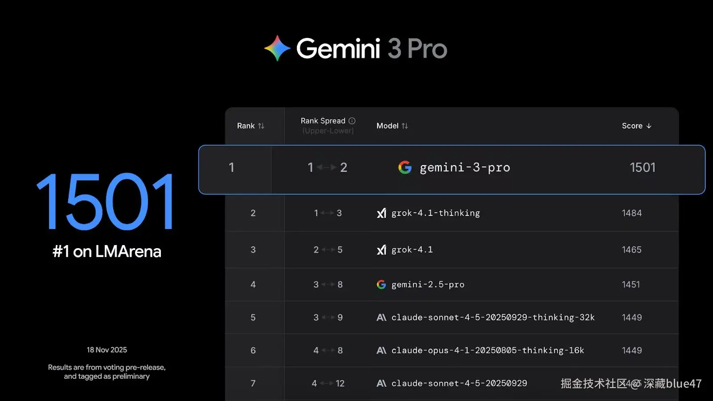Click Anthropic logo beside claude-sonnet-4-5-20250929-thinking-32k

[x=381, y=317]
